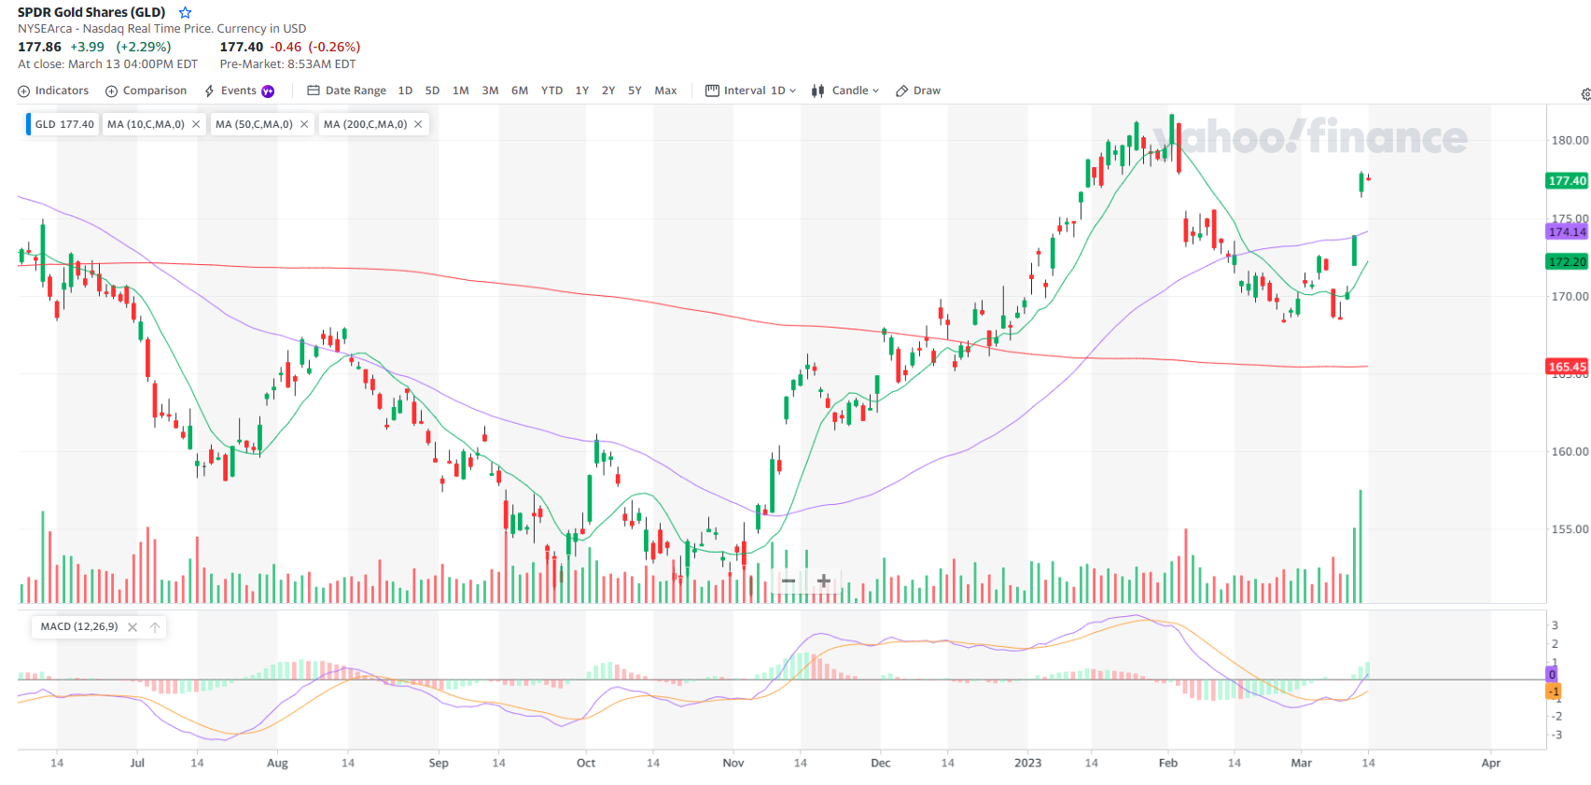
Task: Select the Max range
Action: [665, 91]
